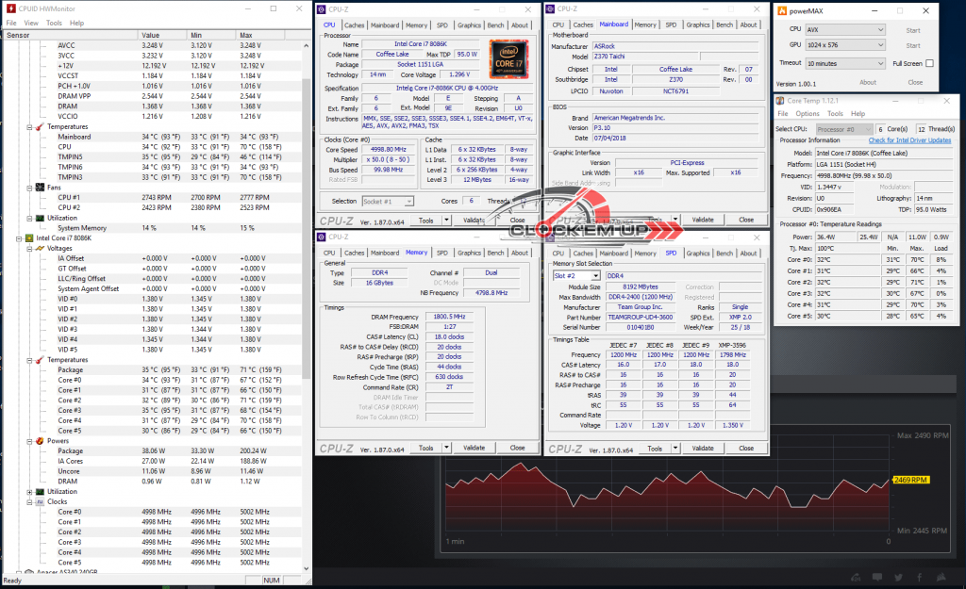Click the thermometer icon above the Mainboard row

click(x=40, y=127)
